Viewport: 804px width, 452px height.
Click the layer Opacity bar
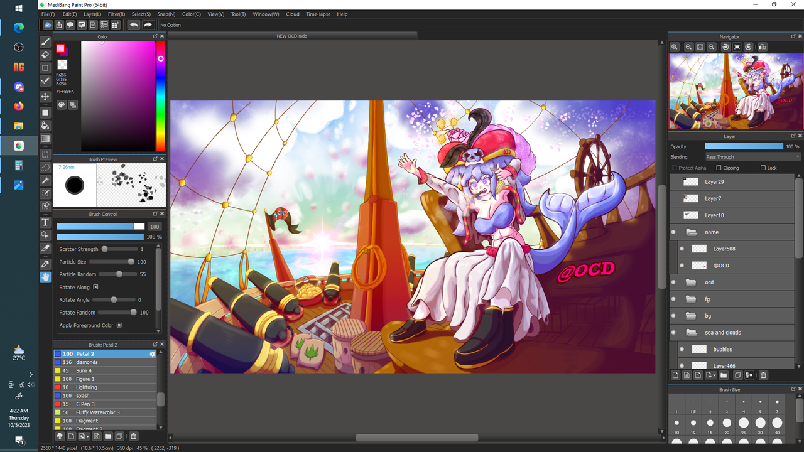(744, 146)
